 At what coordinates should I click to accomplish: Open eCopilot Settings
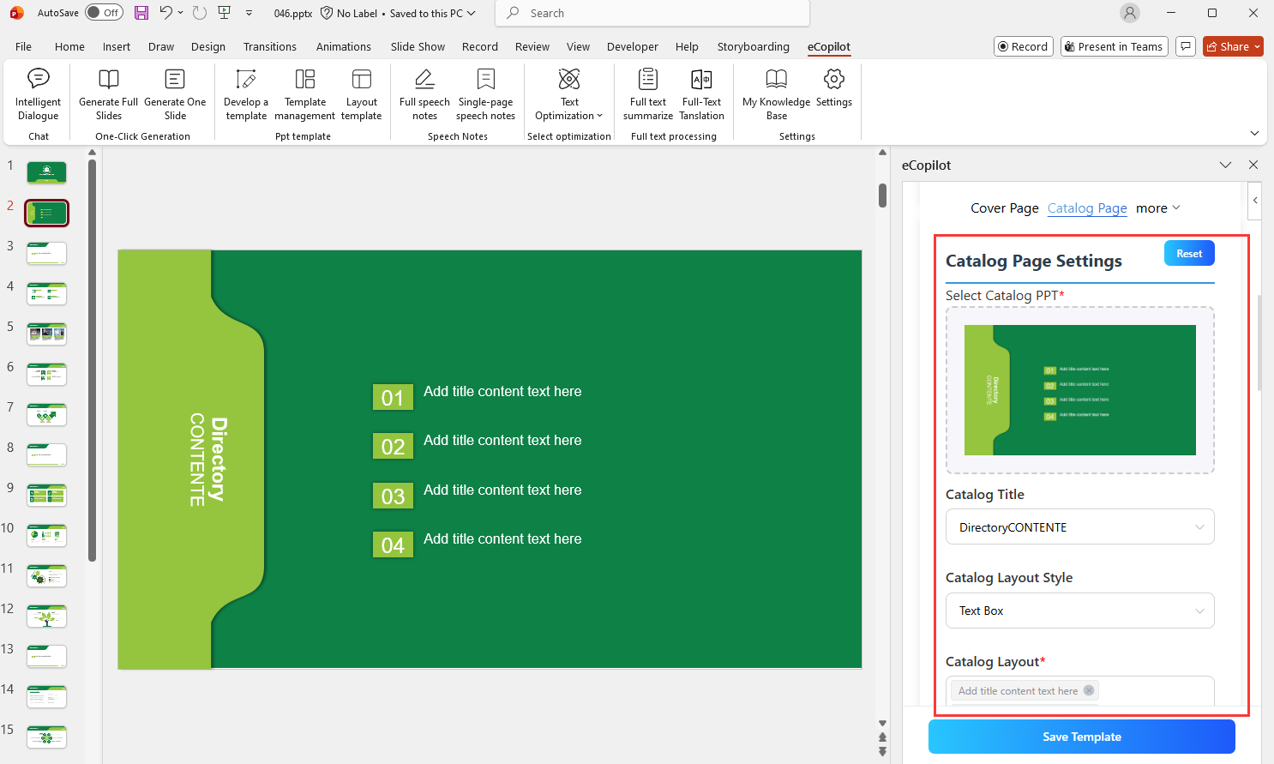click(833, 94)
